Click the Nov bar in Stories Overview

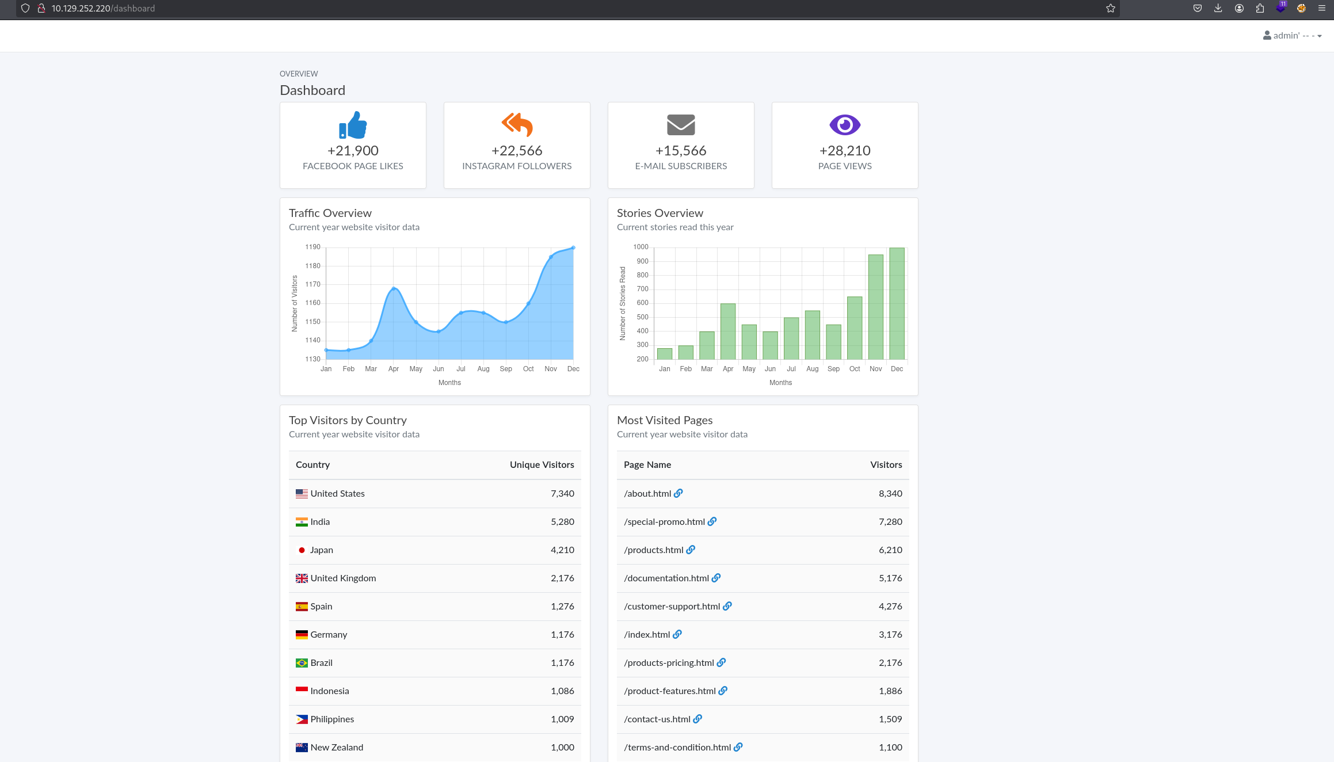(x=875, y=307)
